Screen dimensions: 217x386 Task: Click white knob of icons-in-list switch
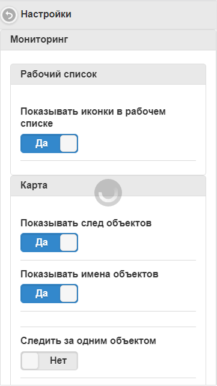point(69,143)
